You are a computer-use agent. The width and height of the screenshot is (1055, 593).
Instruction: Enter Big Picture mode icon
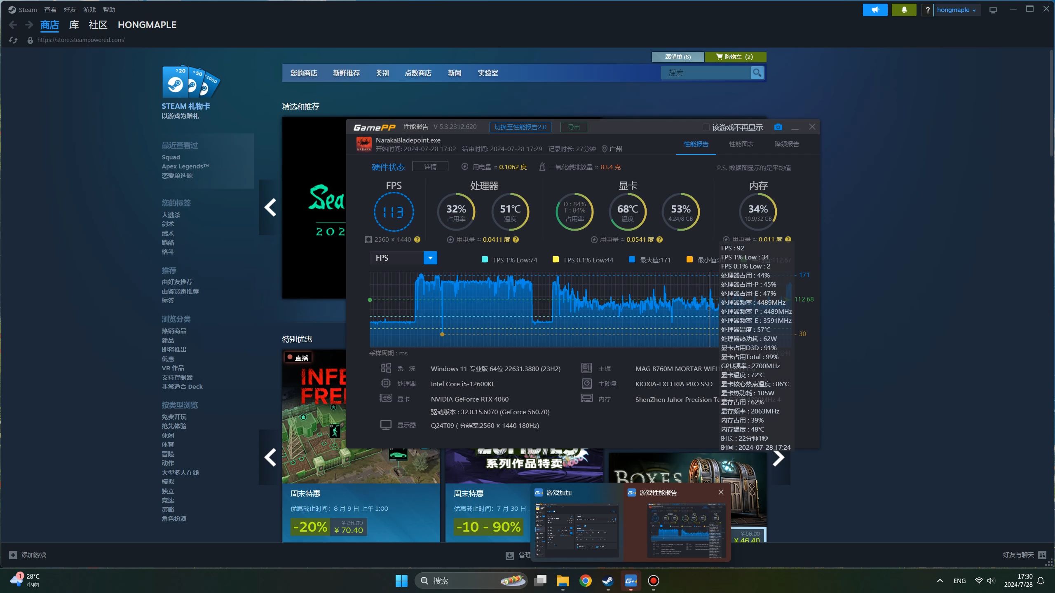click(x=993, y=10)
